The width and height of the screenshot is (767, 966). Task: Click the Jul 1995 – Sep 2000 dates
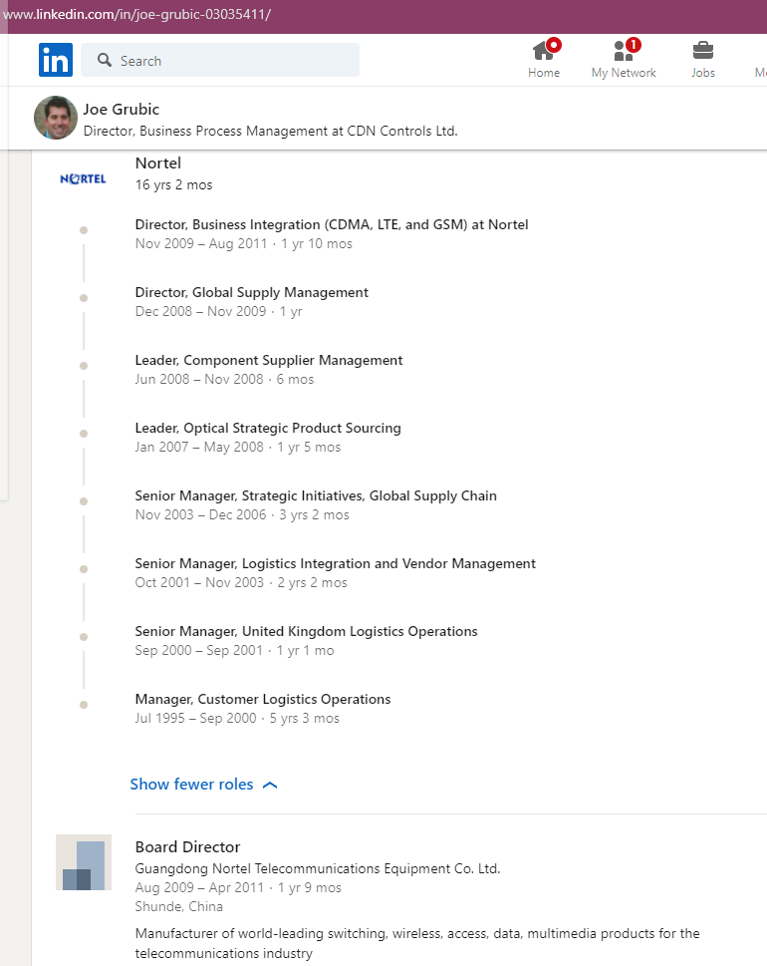[x=196, y=719]
